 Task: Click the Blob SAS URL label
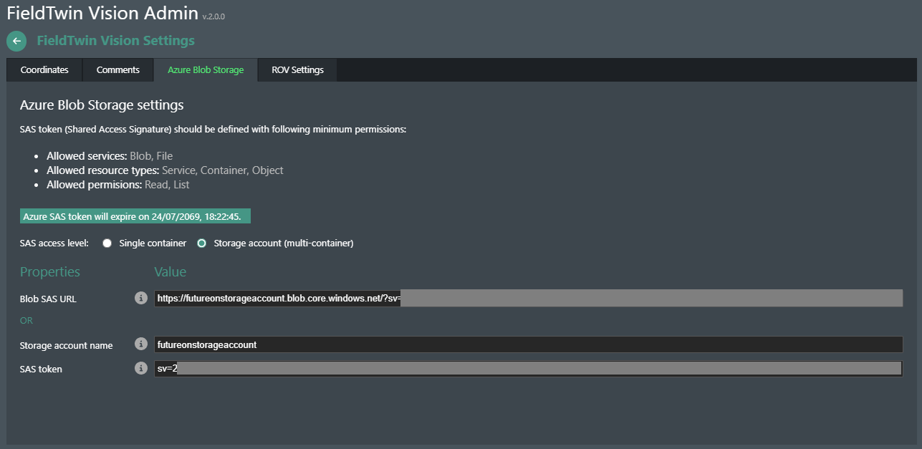(48, 299)
